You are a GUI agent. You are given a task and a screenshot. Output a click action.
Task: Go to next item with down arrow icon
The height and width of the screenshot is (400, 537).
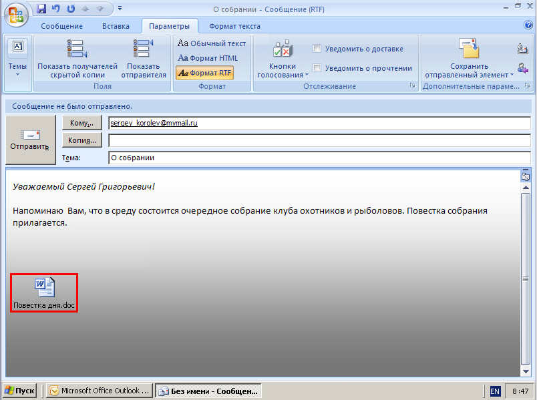100,9
